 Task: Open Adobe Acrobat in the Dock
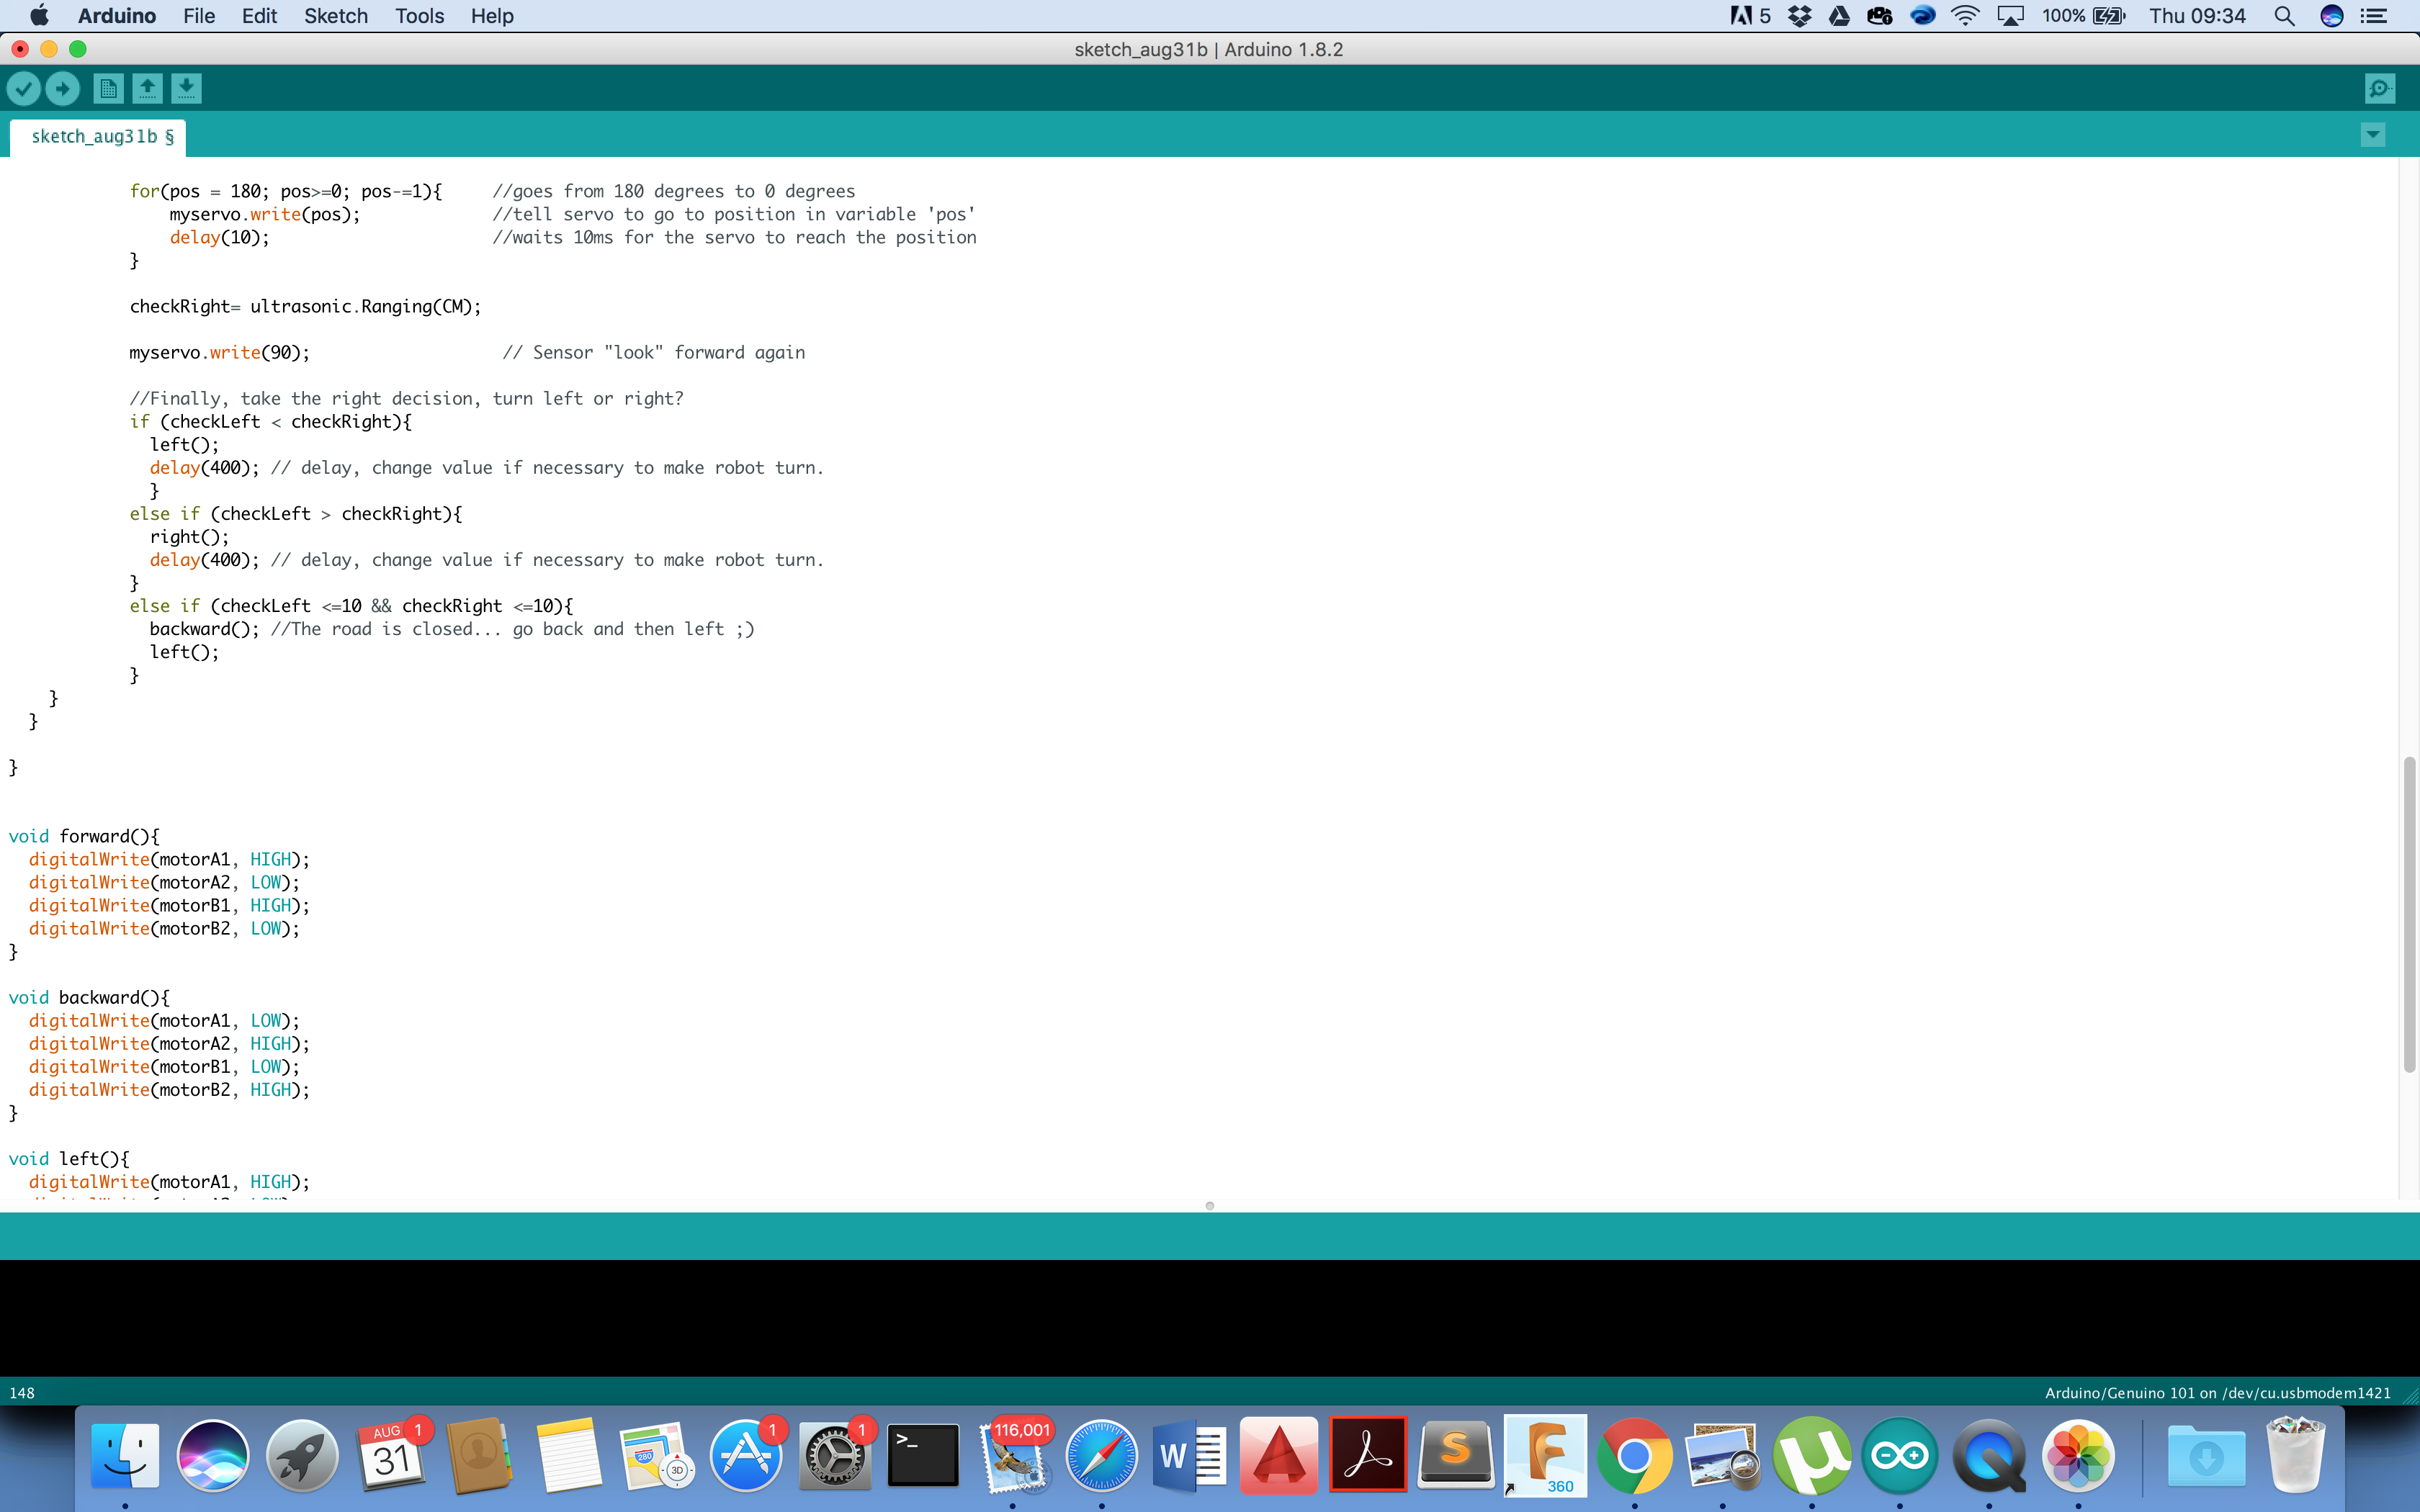[1368, 1455]
